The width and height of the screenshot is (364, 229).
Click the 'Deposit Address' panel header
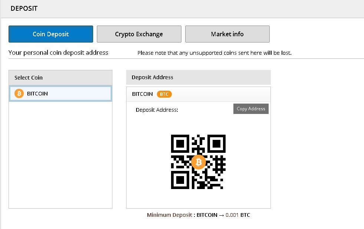point(199,77)
